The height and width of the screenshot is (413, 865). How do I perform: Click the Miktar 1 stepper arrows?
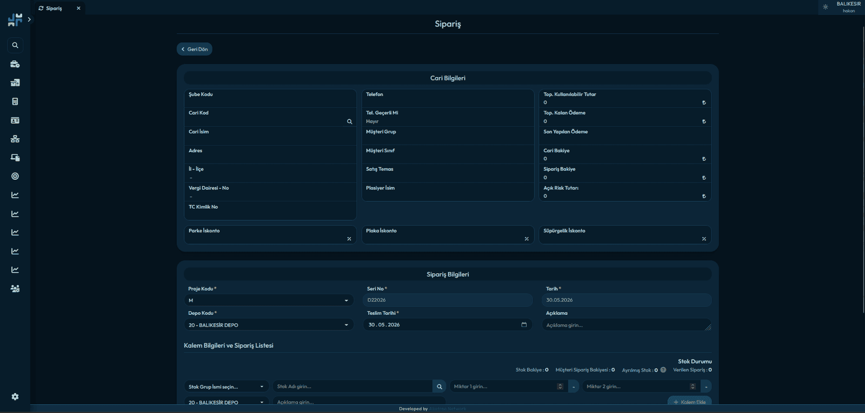[560, 387]
